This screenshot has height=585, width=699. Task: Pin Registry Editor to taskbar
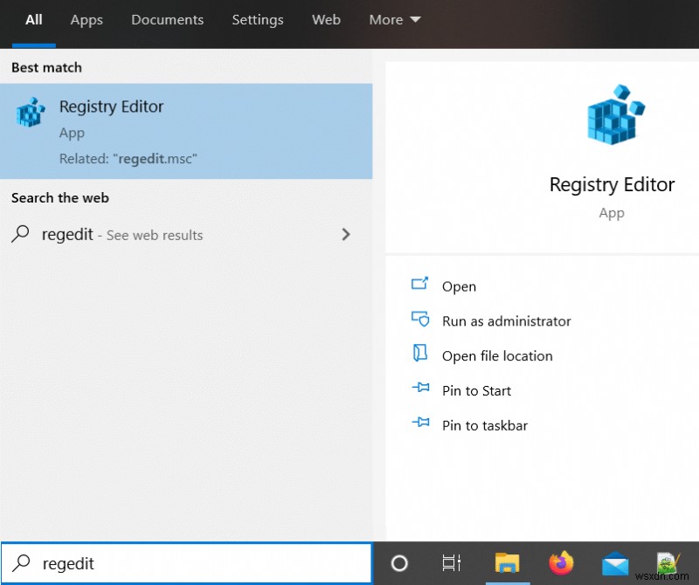click(485, 425)
